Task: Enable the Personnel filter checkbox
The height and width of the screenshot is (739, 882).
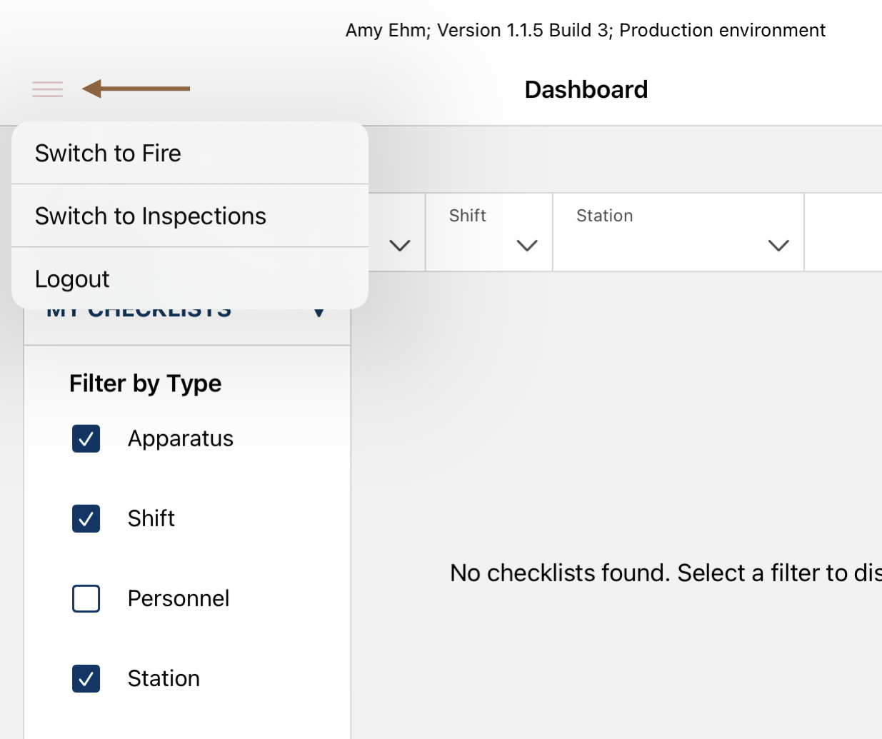Action: [86, 598]
